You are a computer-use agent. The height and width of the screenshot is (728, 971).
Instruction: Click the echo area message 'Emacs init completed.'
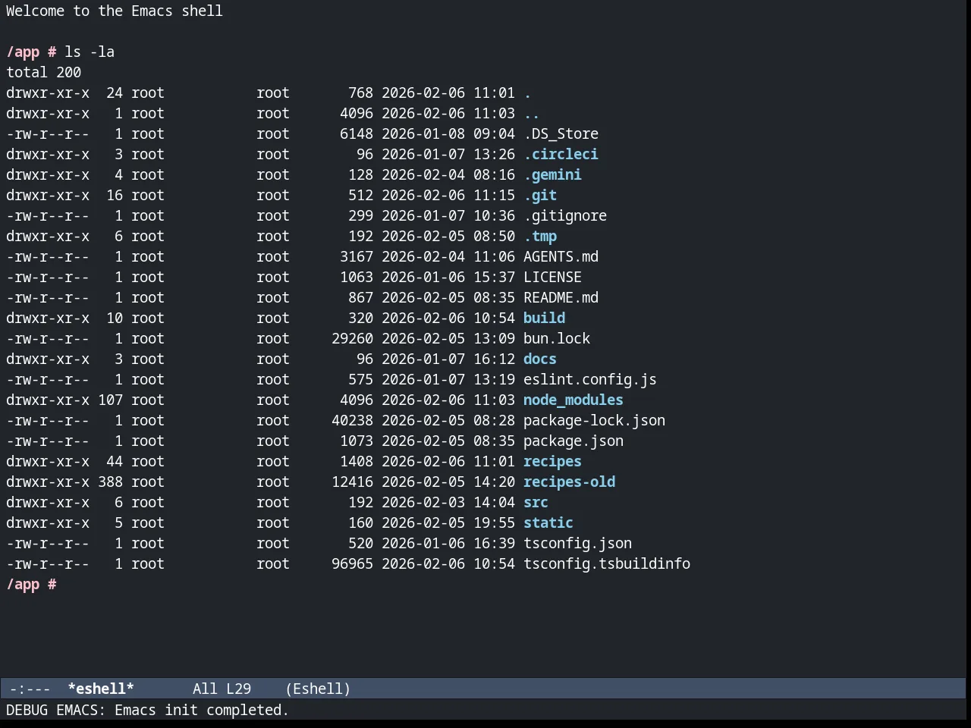202,710
